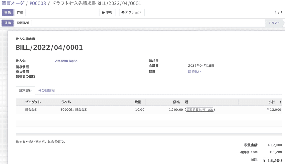The height and width of the screenshot is (164, 285).
Task: Open the アクション action menu
Action: [132, 12]
